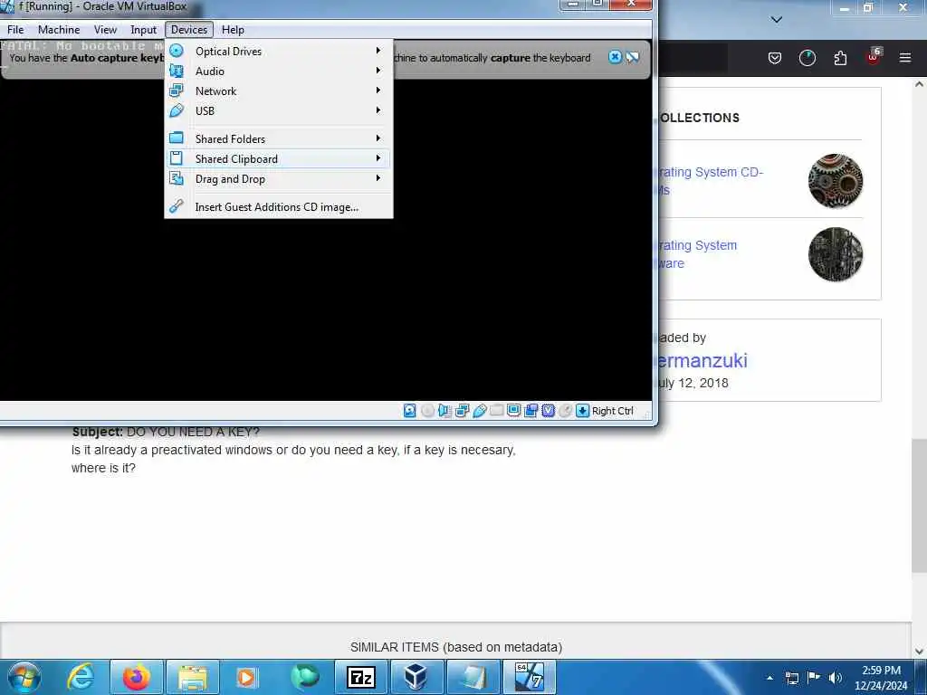The width and height of the screenshot is (927, 695).
Task: Click the Right Ctrl host key label
Action: (613, 411)
